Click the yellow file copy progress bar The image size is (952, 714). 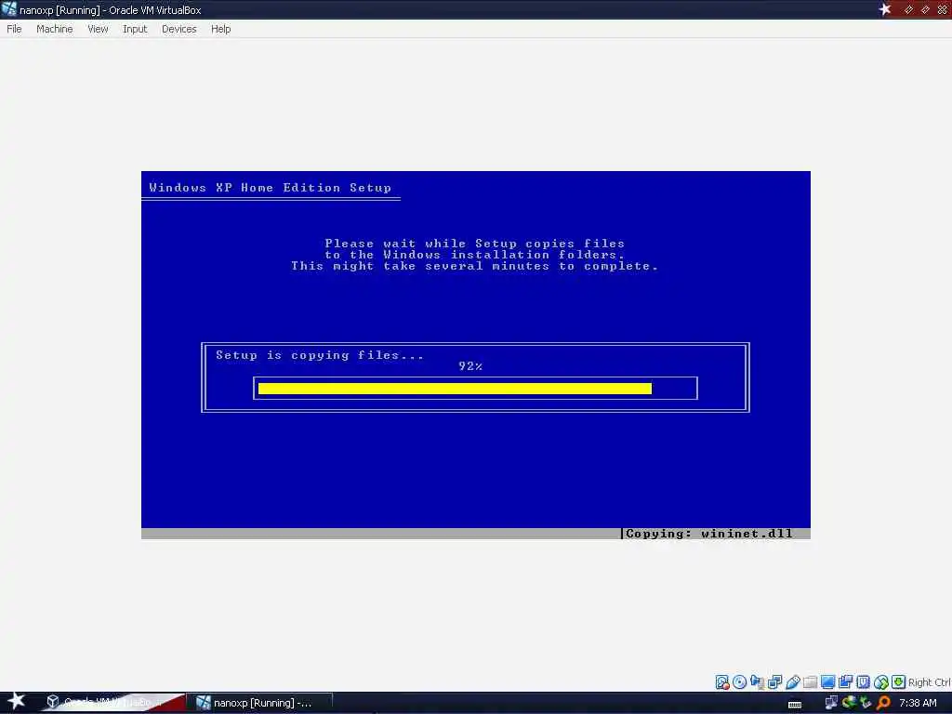pyautogui.click(x=455, y=389)
